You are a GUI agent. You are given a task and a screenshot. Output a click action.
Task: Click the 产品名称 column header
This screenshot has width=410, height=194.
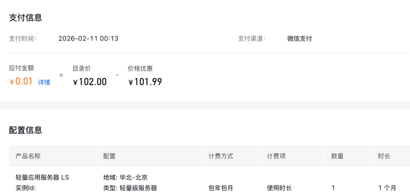tap(28, 156)
